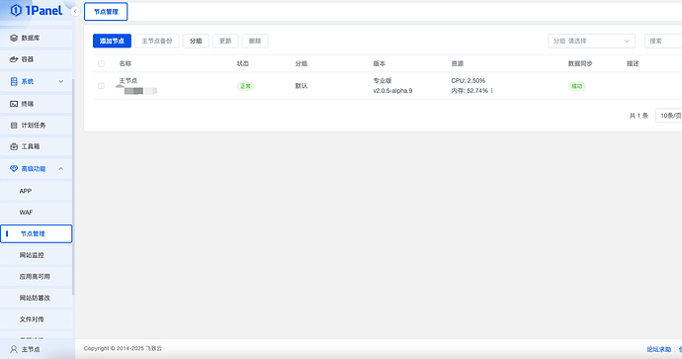Tick the select-all checkbox in table header
Image resolution: width=682 pixels, height=359 pixels.
coord(102,63)
